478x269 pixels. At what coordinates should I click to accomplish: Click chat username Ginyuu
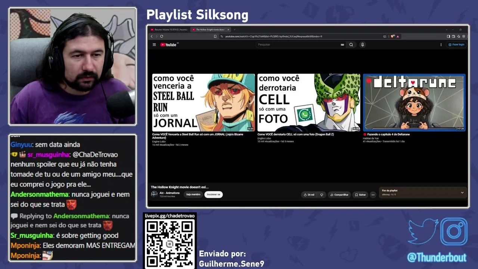point(22,145)
